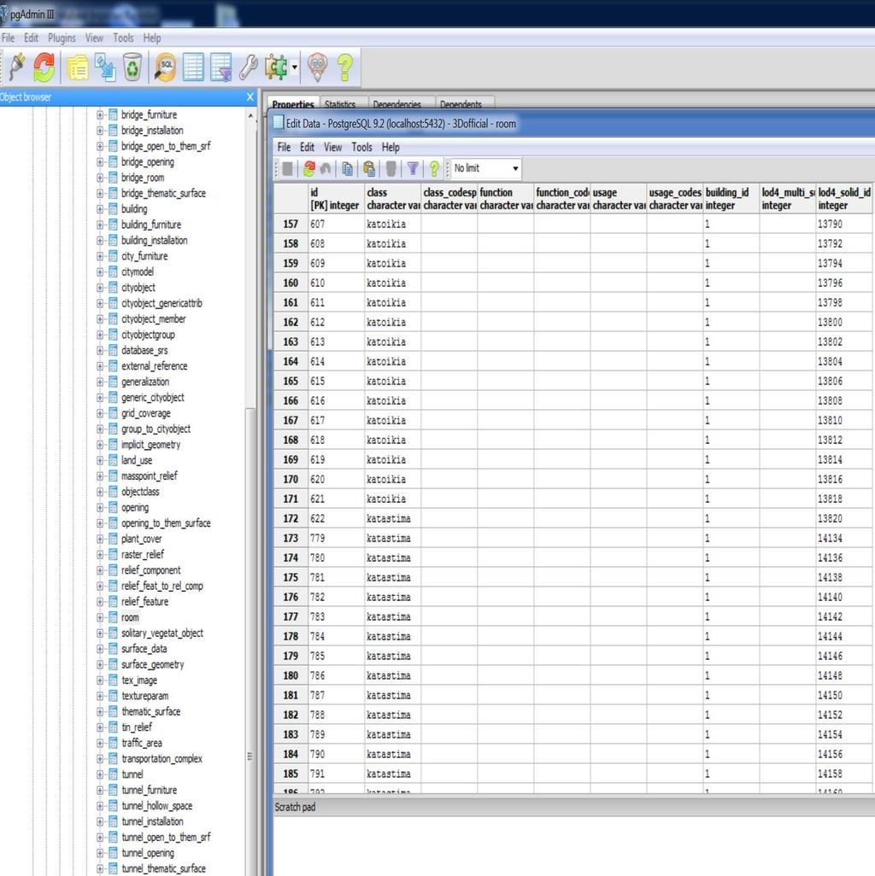The image size is (875, 876).
Task: Open the Edit menu in Edit Data window
Action: click(307, 148)
